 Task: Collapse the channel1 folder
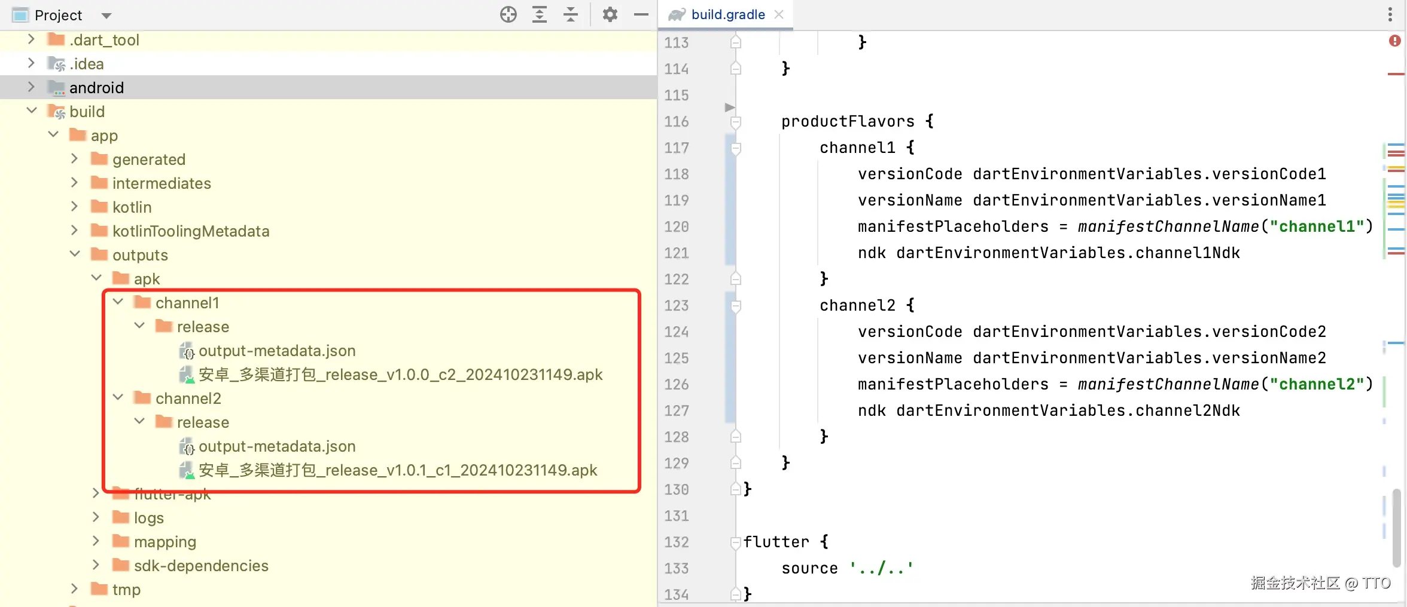(118, 302)
